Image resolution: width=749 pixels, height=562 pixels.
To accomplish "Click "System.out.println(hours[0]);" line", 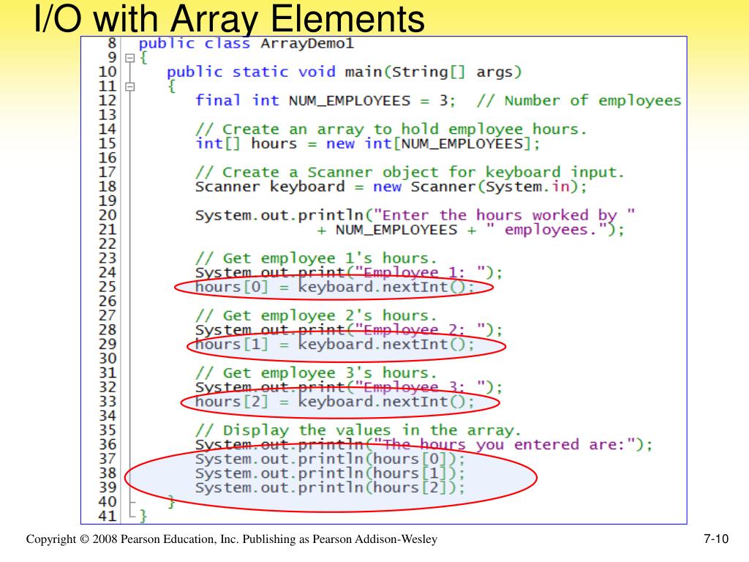I will [330, 460].
